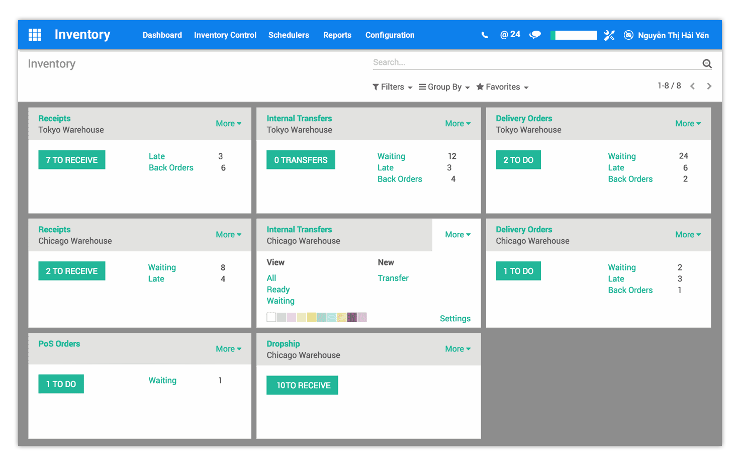Viewport: 740px width, 466px height.
Task: Click Nguyễn Thị Hải Yến's avatar icon
Action: tap(628, 35)
